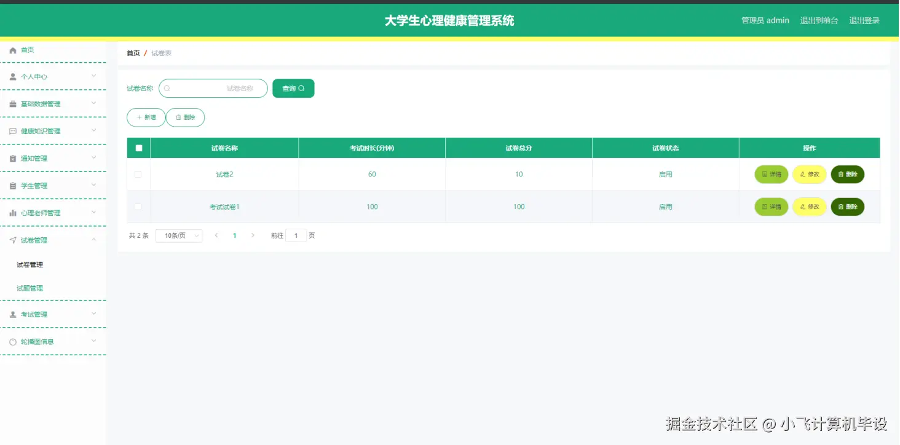
Task: Click page number 1 in pagination
Action: click(234, 235)
